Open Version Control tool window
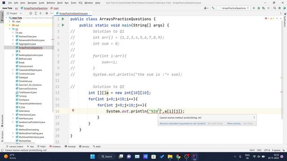Image resolution: width=287 pixels, height=161 pixels. click(x=15, y=146)
